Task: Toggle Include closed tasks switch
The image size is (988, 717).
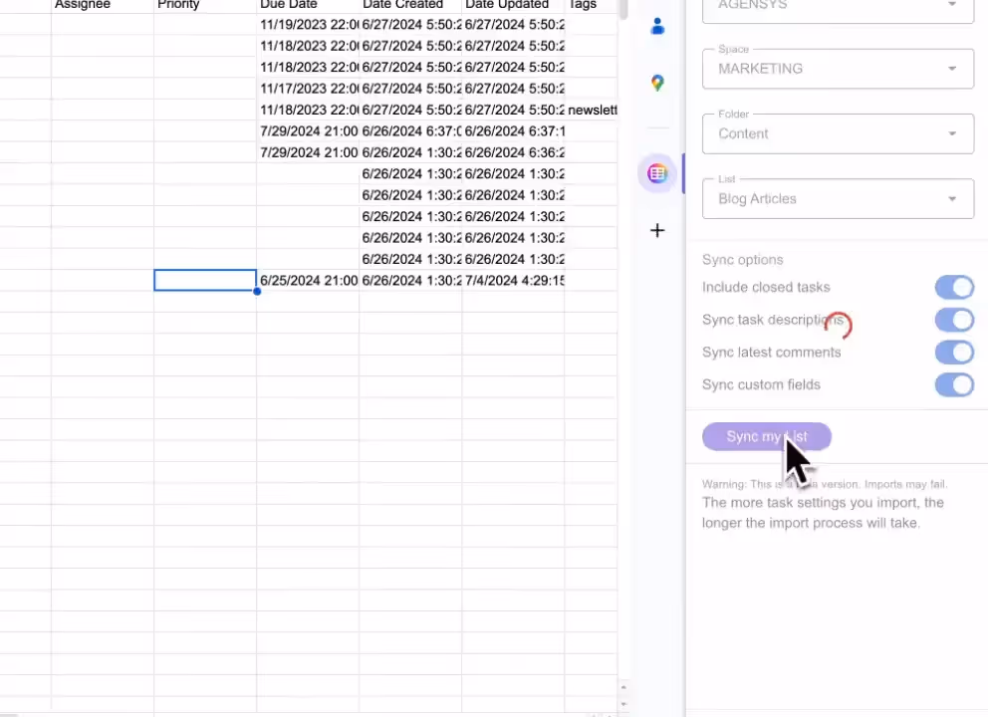Action: tap(953, 288)
